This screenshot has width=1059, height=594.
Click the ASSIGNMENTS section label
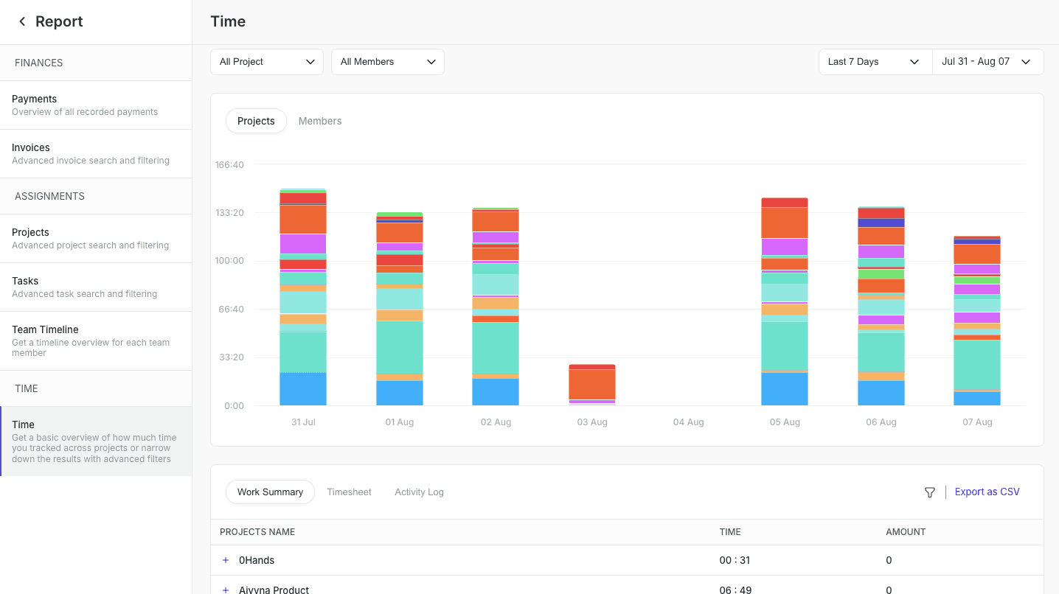click(49, 196)
